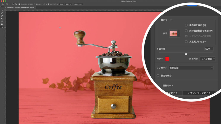Image resolution: width=221 pixels, height=124 pixels.
Task: Click the Home icon in options bar
Action: pyautogui.click(x=3, y=4)
